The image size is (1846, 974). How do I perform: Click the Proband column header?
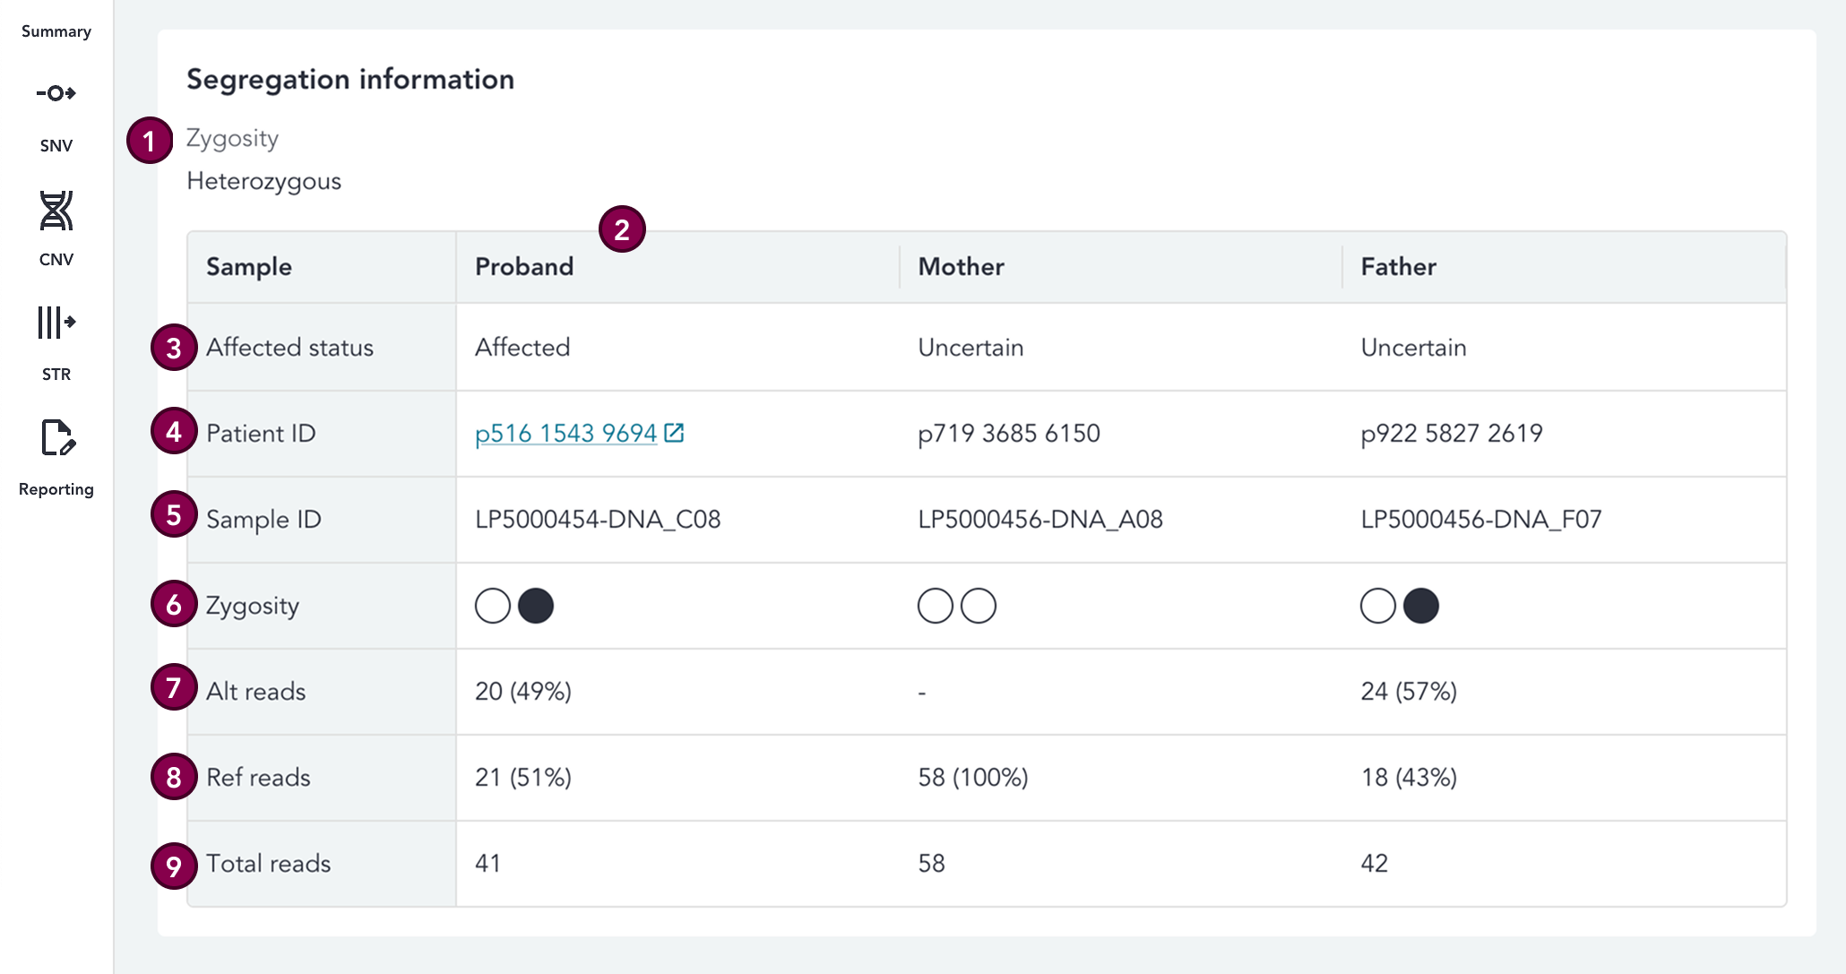point(524,267)
